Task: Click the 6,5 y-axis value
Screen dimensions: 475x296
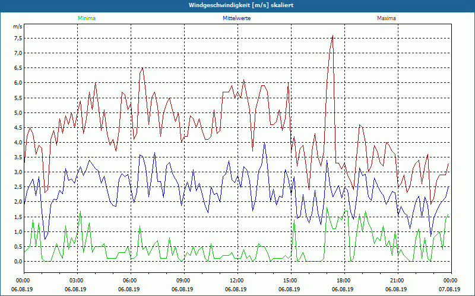Action: [18, 68]
